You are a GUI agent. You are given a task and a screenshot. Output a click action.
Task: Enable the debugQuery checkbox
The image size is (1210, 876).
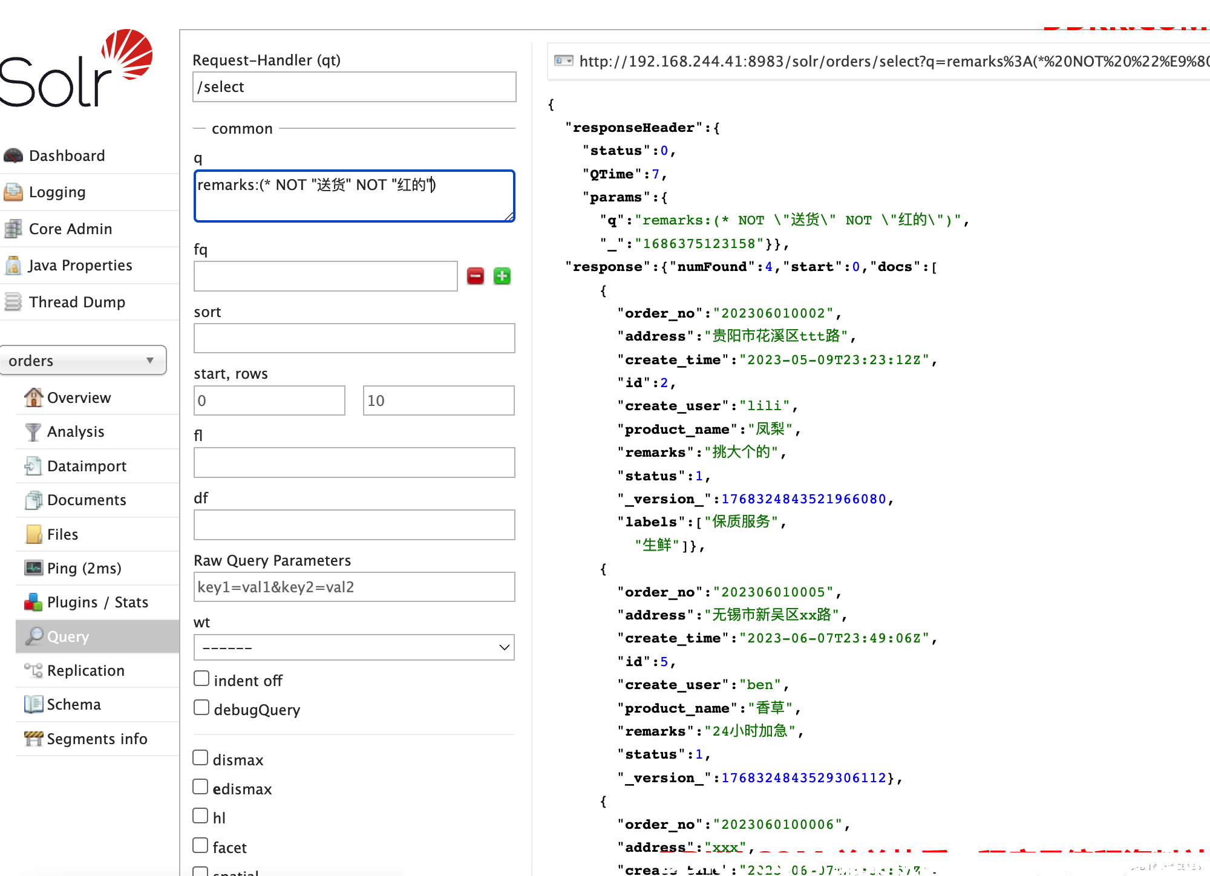201,708
